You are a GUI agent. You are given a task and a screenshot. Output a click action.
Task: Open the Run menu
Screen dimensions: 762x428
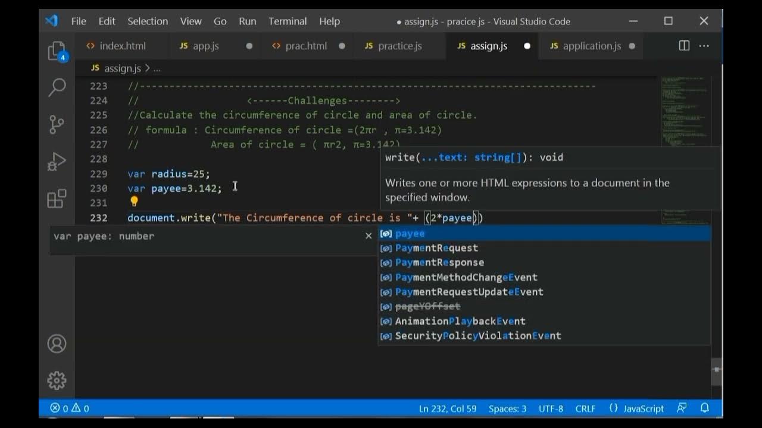click(x=248, y=21)
